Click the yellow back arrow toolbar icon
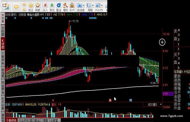 (x=16, y=7)
